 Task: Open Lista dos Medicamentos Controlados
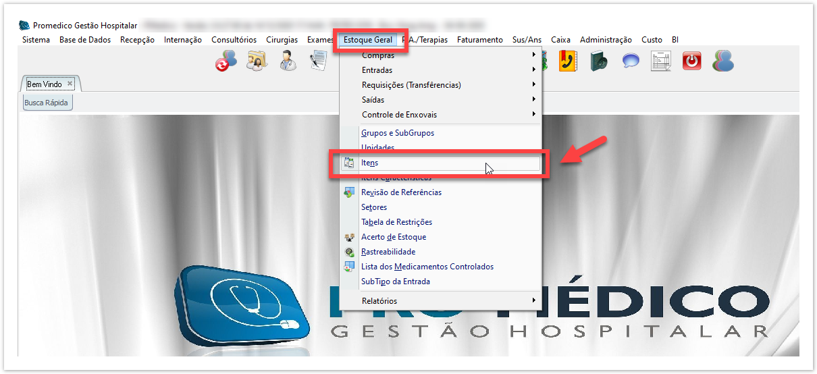click(x=427, y=267)
